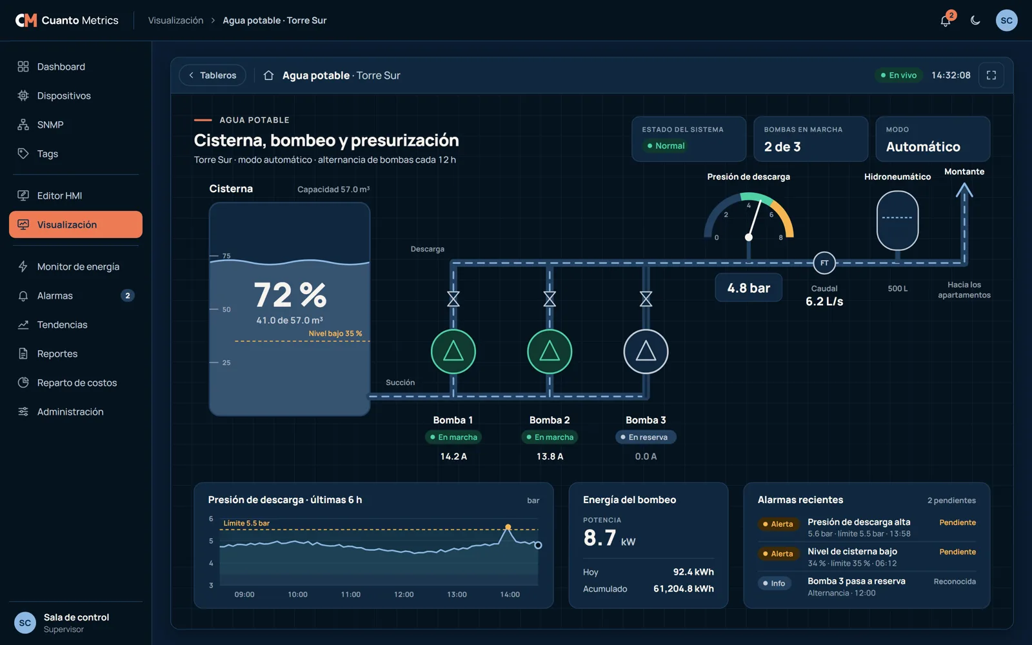1032x645 pixels.
Task: Open SC user avatar in top bar
Action: pyautogui.click(x=1007, y=20)
